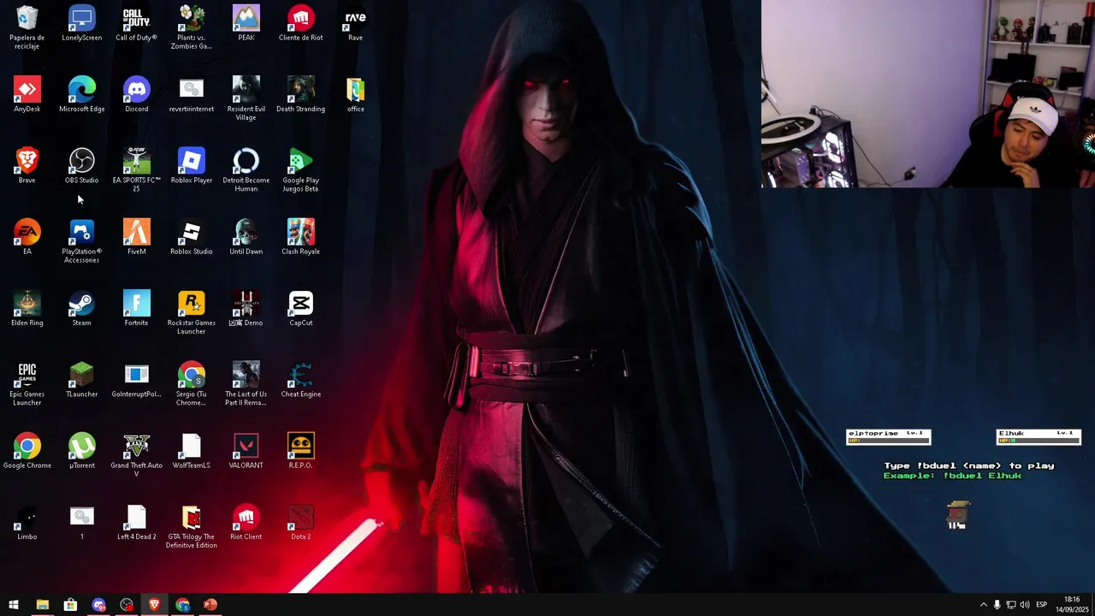Viewport: 1095px width, 616px height.
Task: Click the Death Stranding shortcut
Action: pyautogui.click(x=301, y=95)
